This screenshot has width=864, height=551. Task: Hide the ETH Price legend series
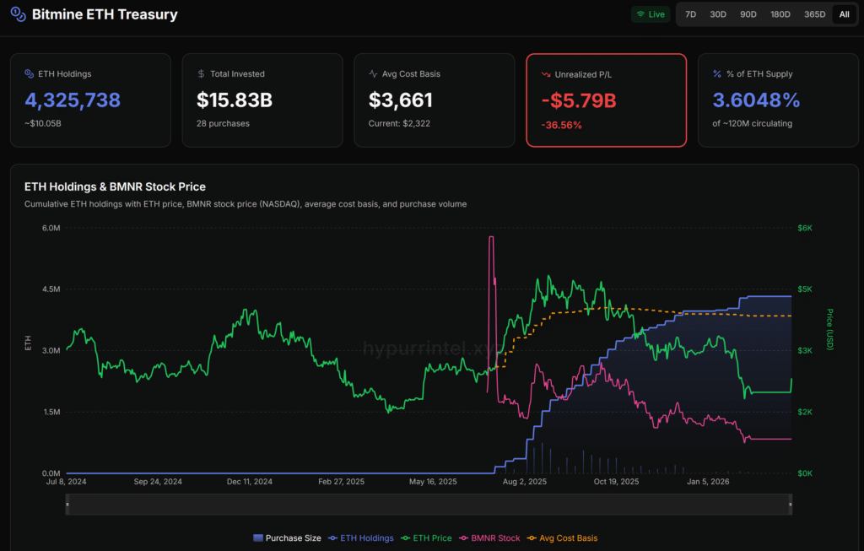[426, 537]
